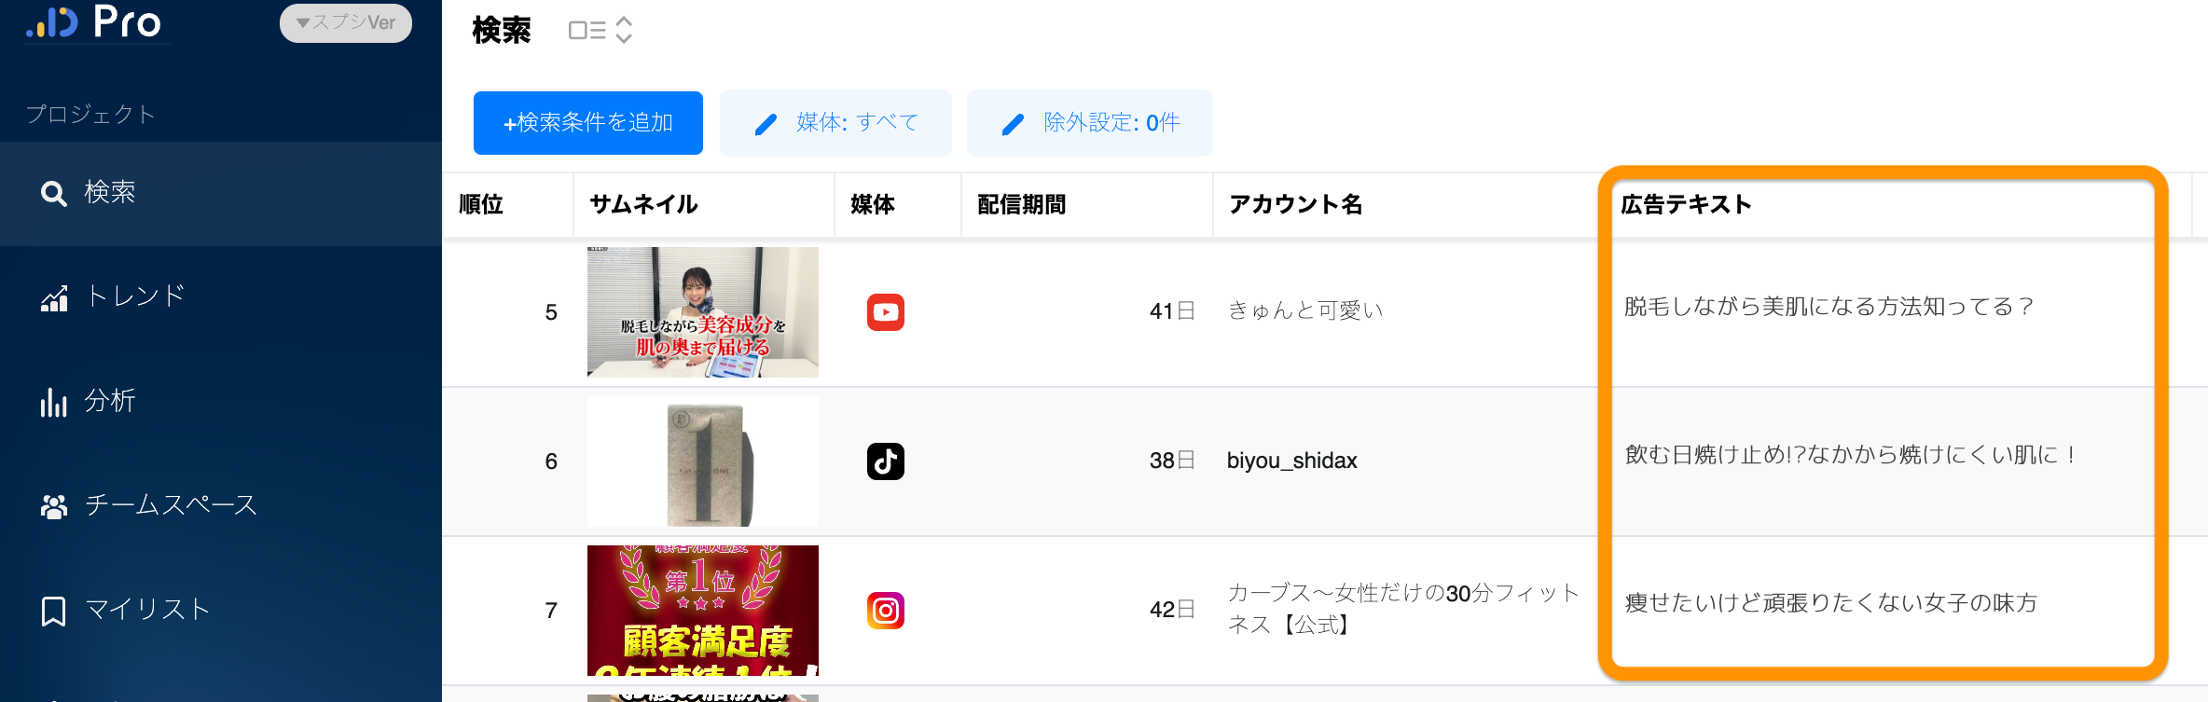This screenshot has height=702, width=2208.
Task: Click the trend chart icon in sidebar
Action: pos(54,298)
